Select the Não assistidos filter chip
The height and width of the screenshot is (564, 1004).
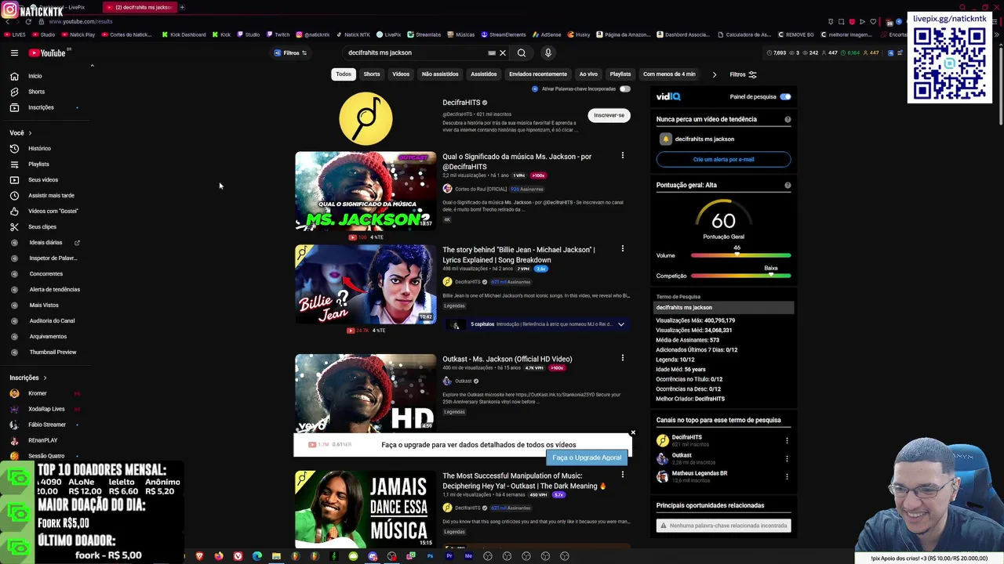[440, 74]
